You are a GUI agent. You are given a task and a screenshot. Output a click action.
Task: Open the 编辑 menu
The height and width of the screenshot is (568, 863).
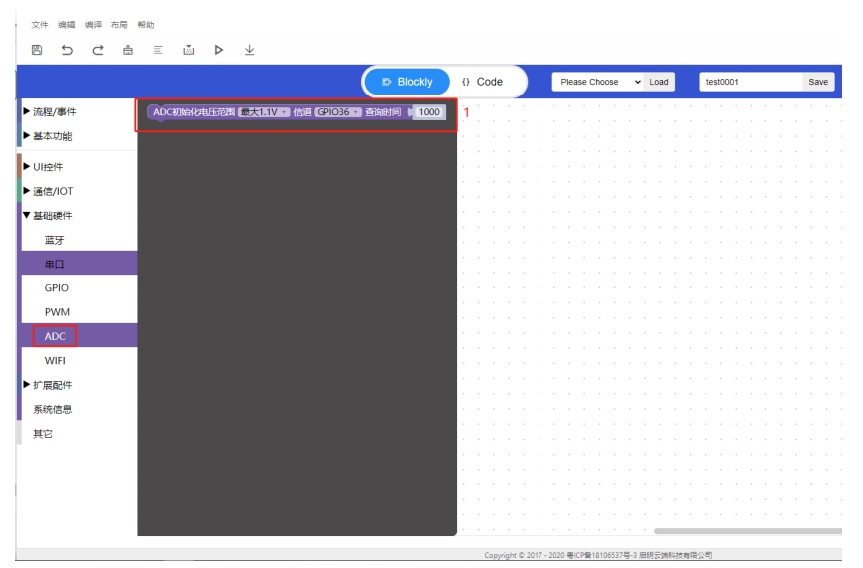tap(66, 25)
